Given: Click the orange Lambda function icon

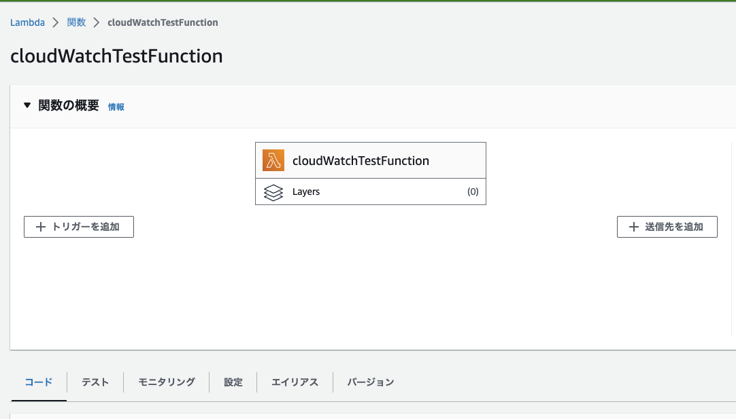Looking at the screenshot, I should tap(273, 160).
